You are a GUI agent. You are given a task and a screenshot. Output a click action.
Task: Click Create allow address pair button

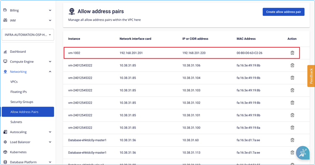pyautogui.click(x=283, y=12)
